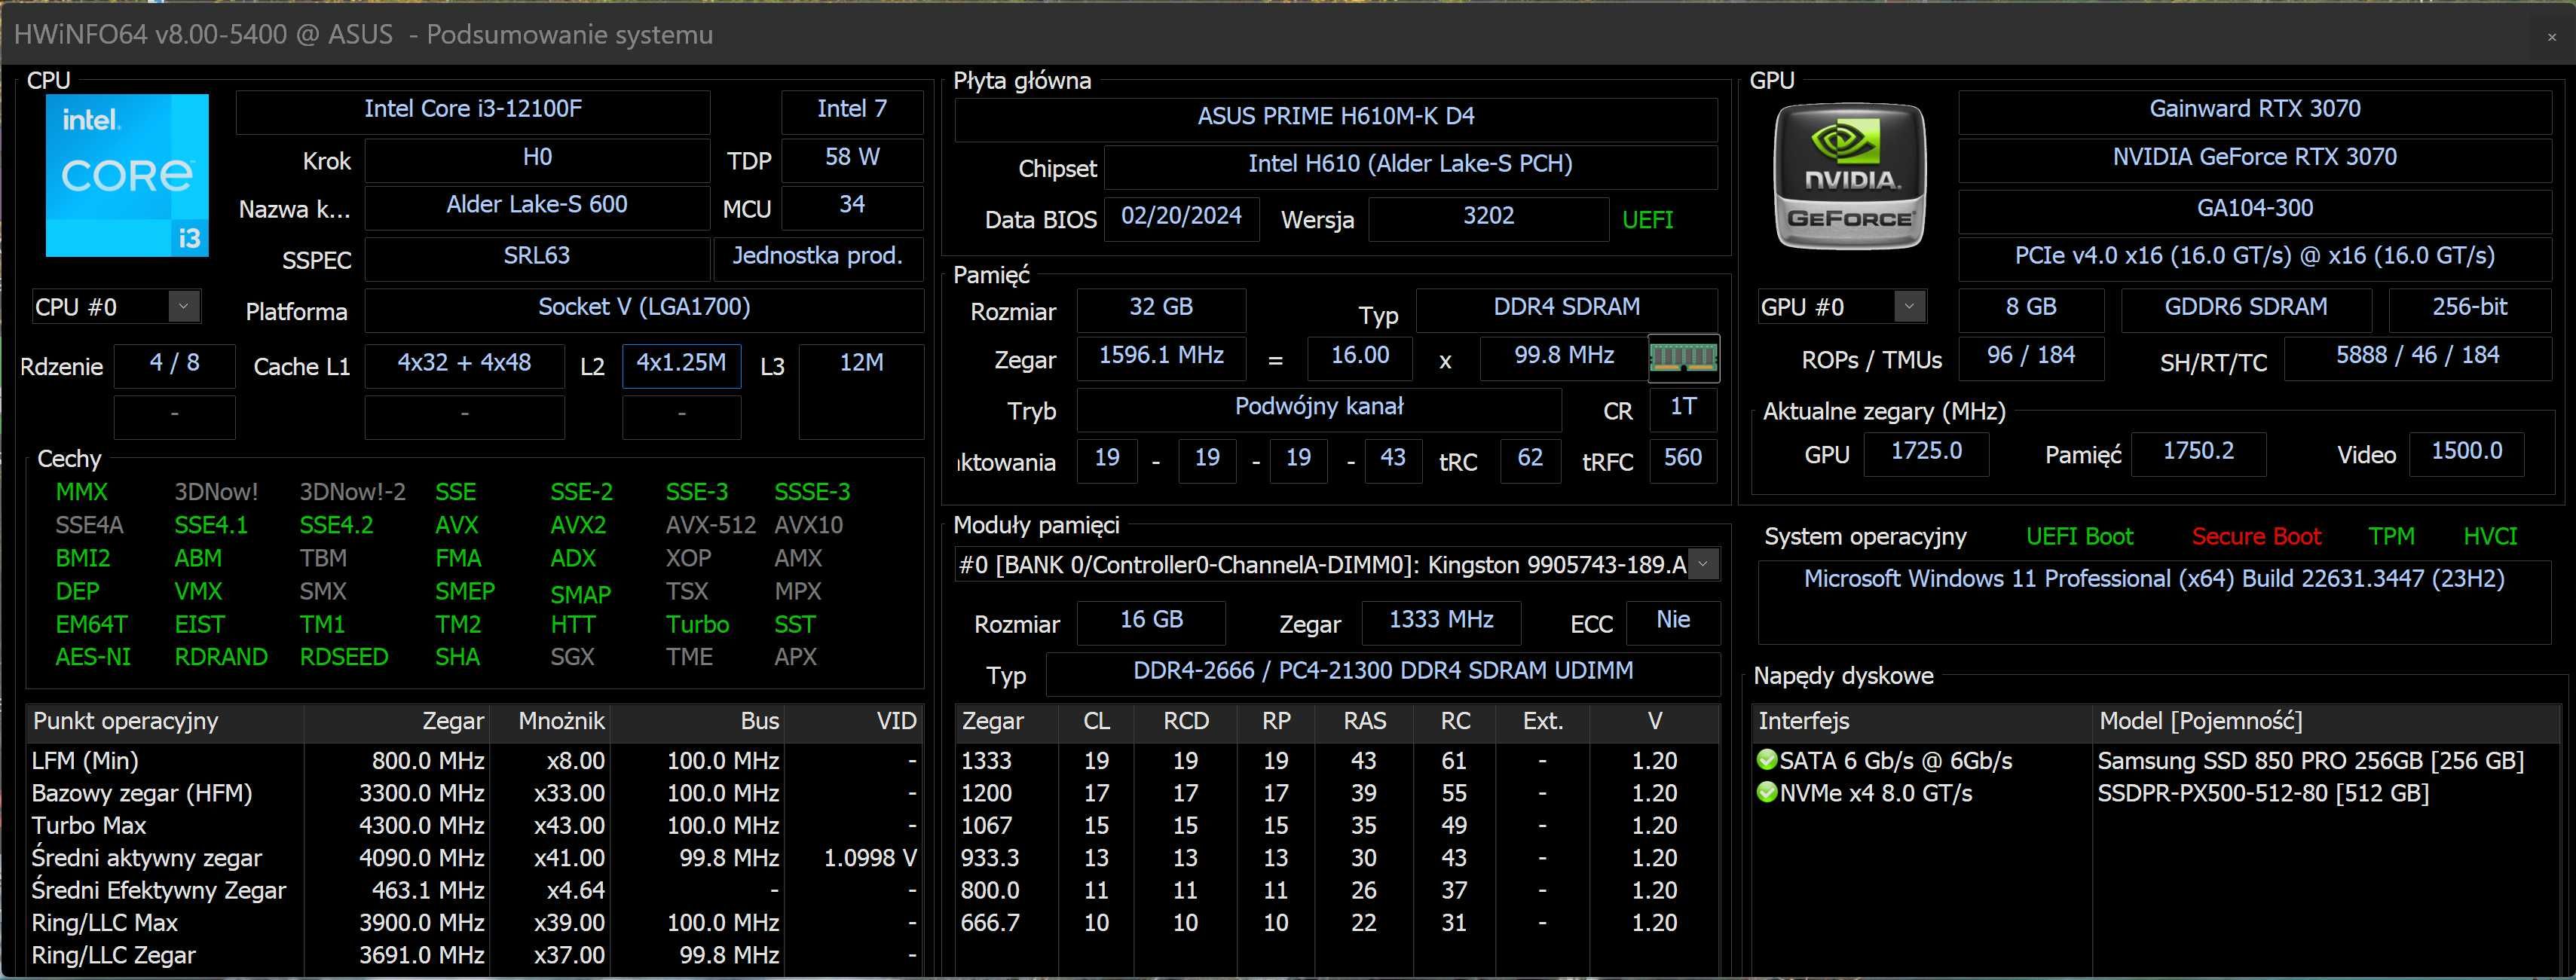Click the Mnożnik column header

point(549,722)
